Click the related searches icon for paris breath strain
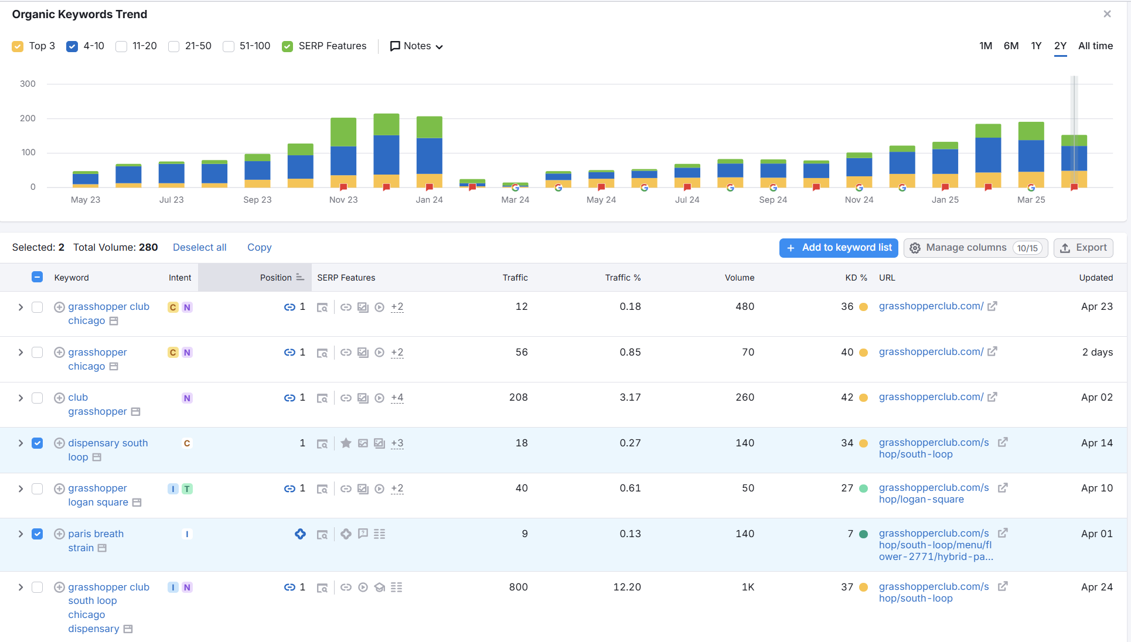Viewport: 1131px width, 642px height. pyautogui.click(x=379, y=534)
